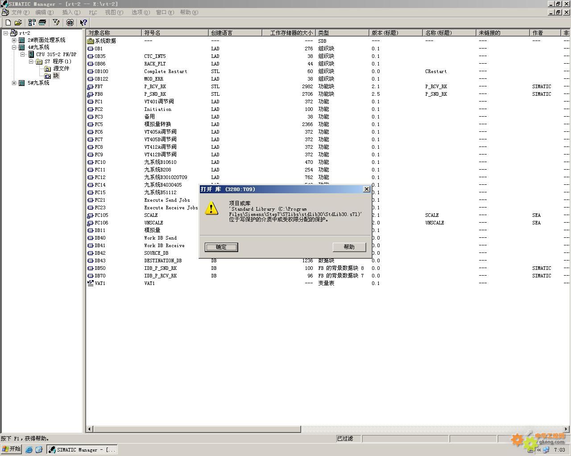Open the 帮助(H) menu in menu bar
The height and width of the screenshot is (456, 571).
[x=189, y=12]
